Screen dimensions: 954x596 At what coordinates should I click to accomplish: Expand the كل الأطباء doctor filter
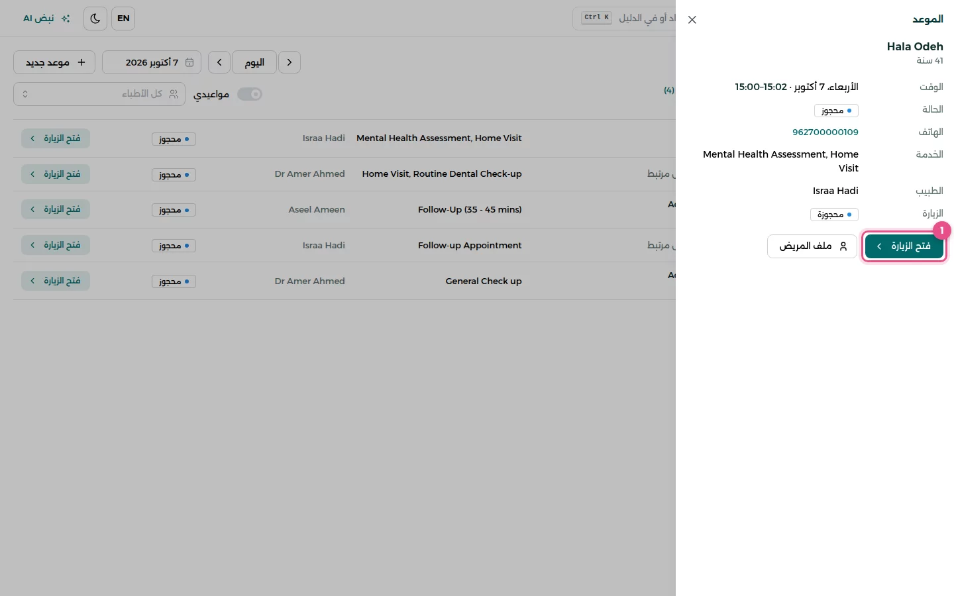[99, 94]
